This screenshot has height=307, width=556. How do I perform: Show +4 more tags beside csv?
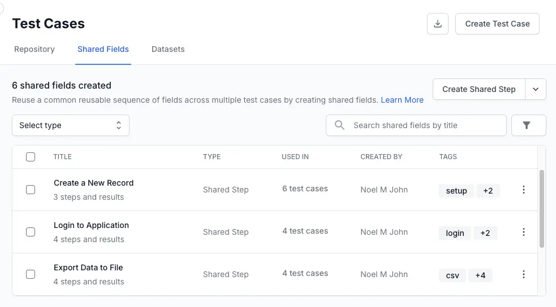(480, 275)
